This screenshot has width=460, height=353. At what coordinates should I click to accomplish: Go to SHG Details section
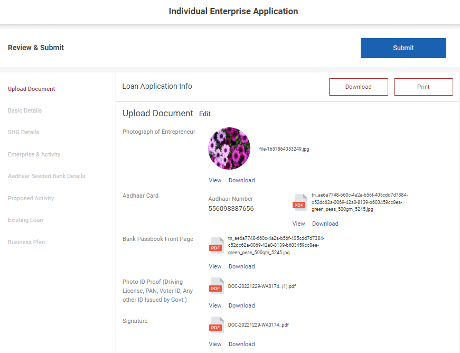23,132
